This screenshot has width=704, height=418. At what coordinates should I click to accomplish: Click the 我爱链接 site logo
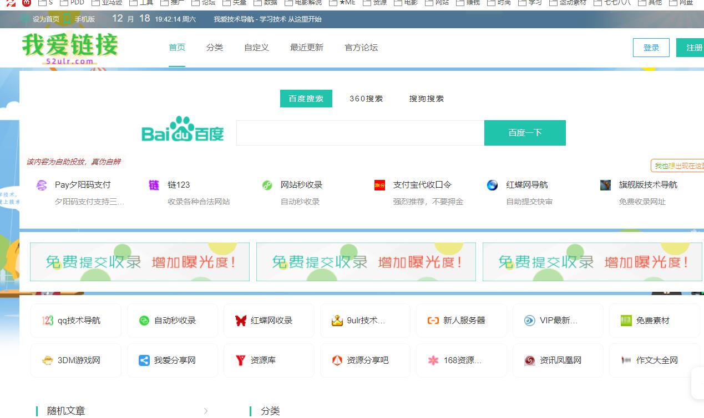[70, 49]
